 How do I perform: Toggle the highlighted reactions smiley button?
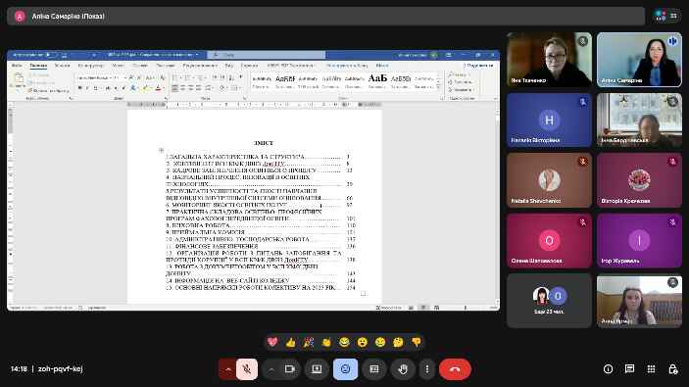(345, 369)
